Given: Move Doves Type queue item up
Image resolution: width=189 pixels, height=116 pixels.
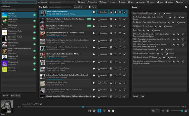Looking at the screenshot, I should 144,31.
